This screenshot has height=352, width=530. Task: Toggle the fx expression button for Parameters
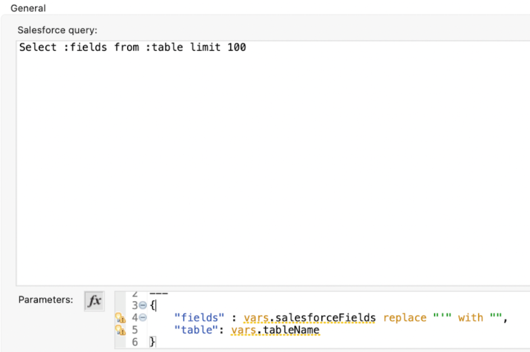point(94,301)
